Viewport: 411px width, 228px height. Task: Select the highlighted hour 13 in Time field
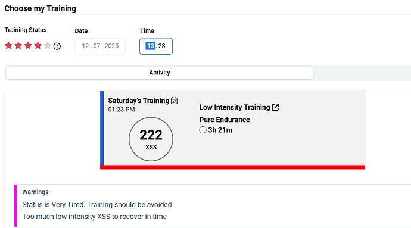click(151, 46)
